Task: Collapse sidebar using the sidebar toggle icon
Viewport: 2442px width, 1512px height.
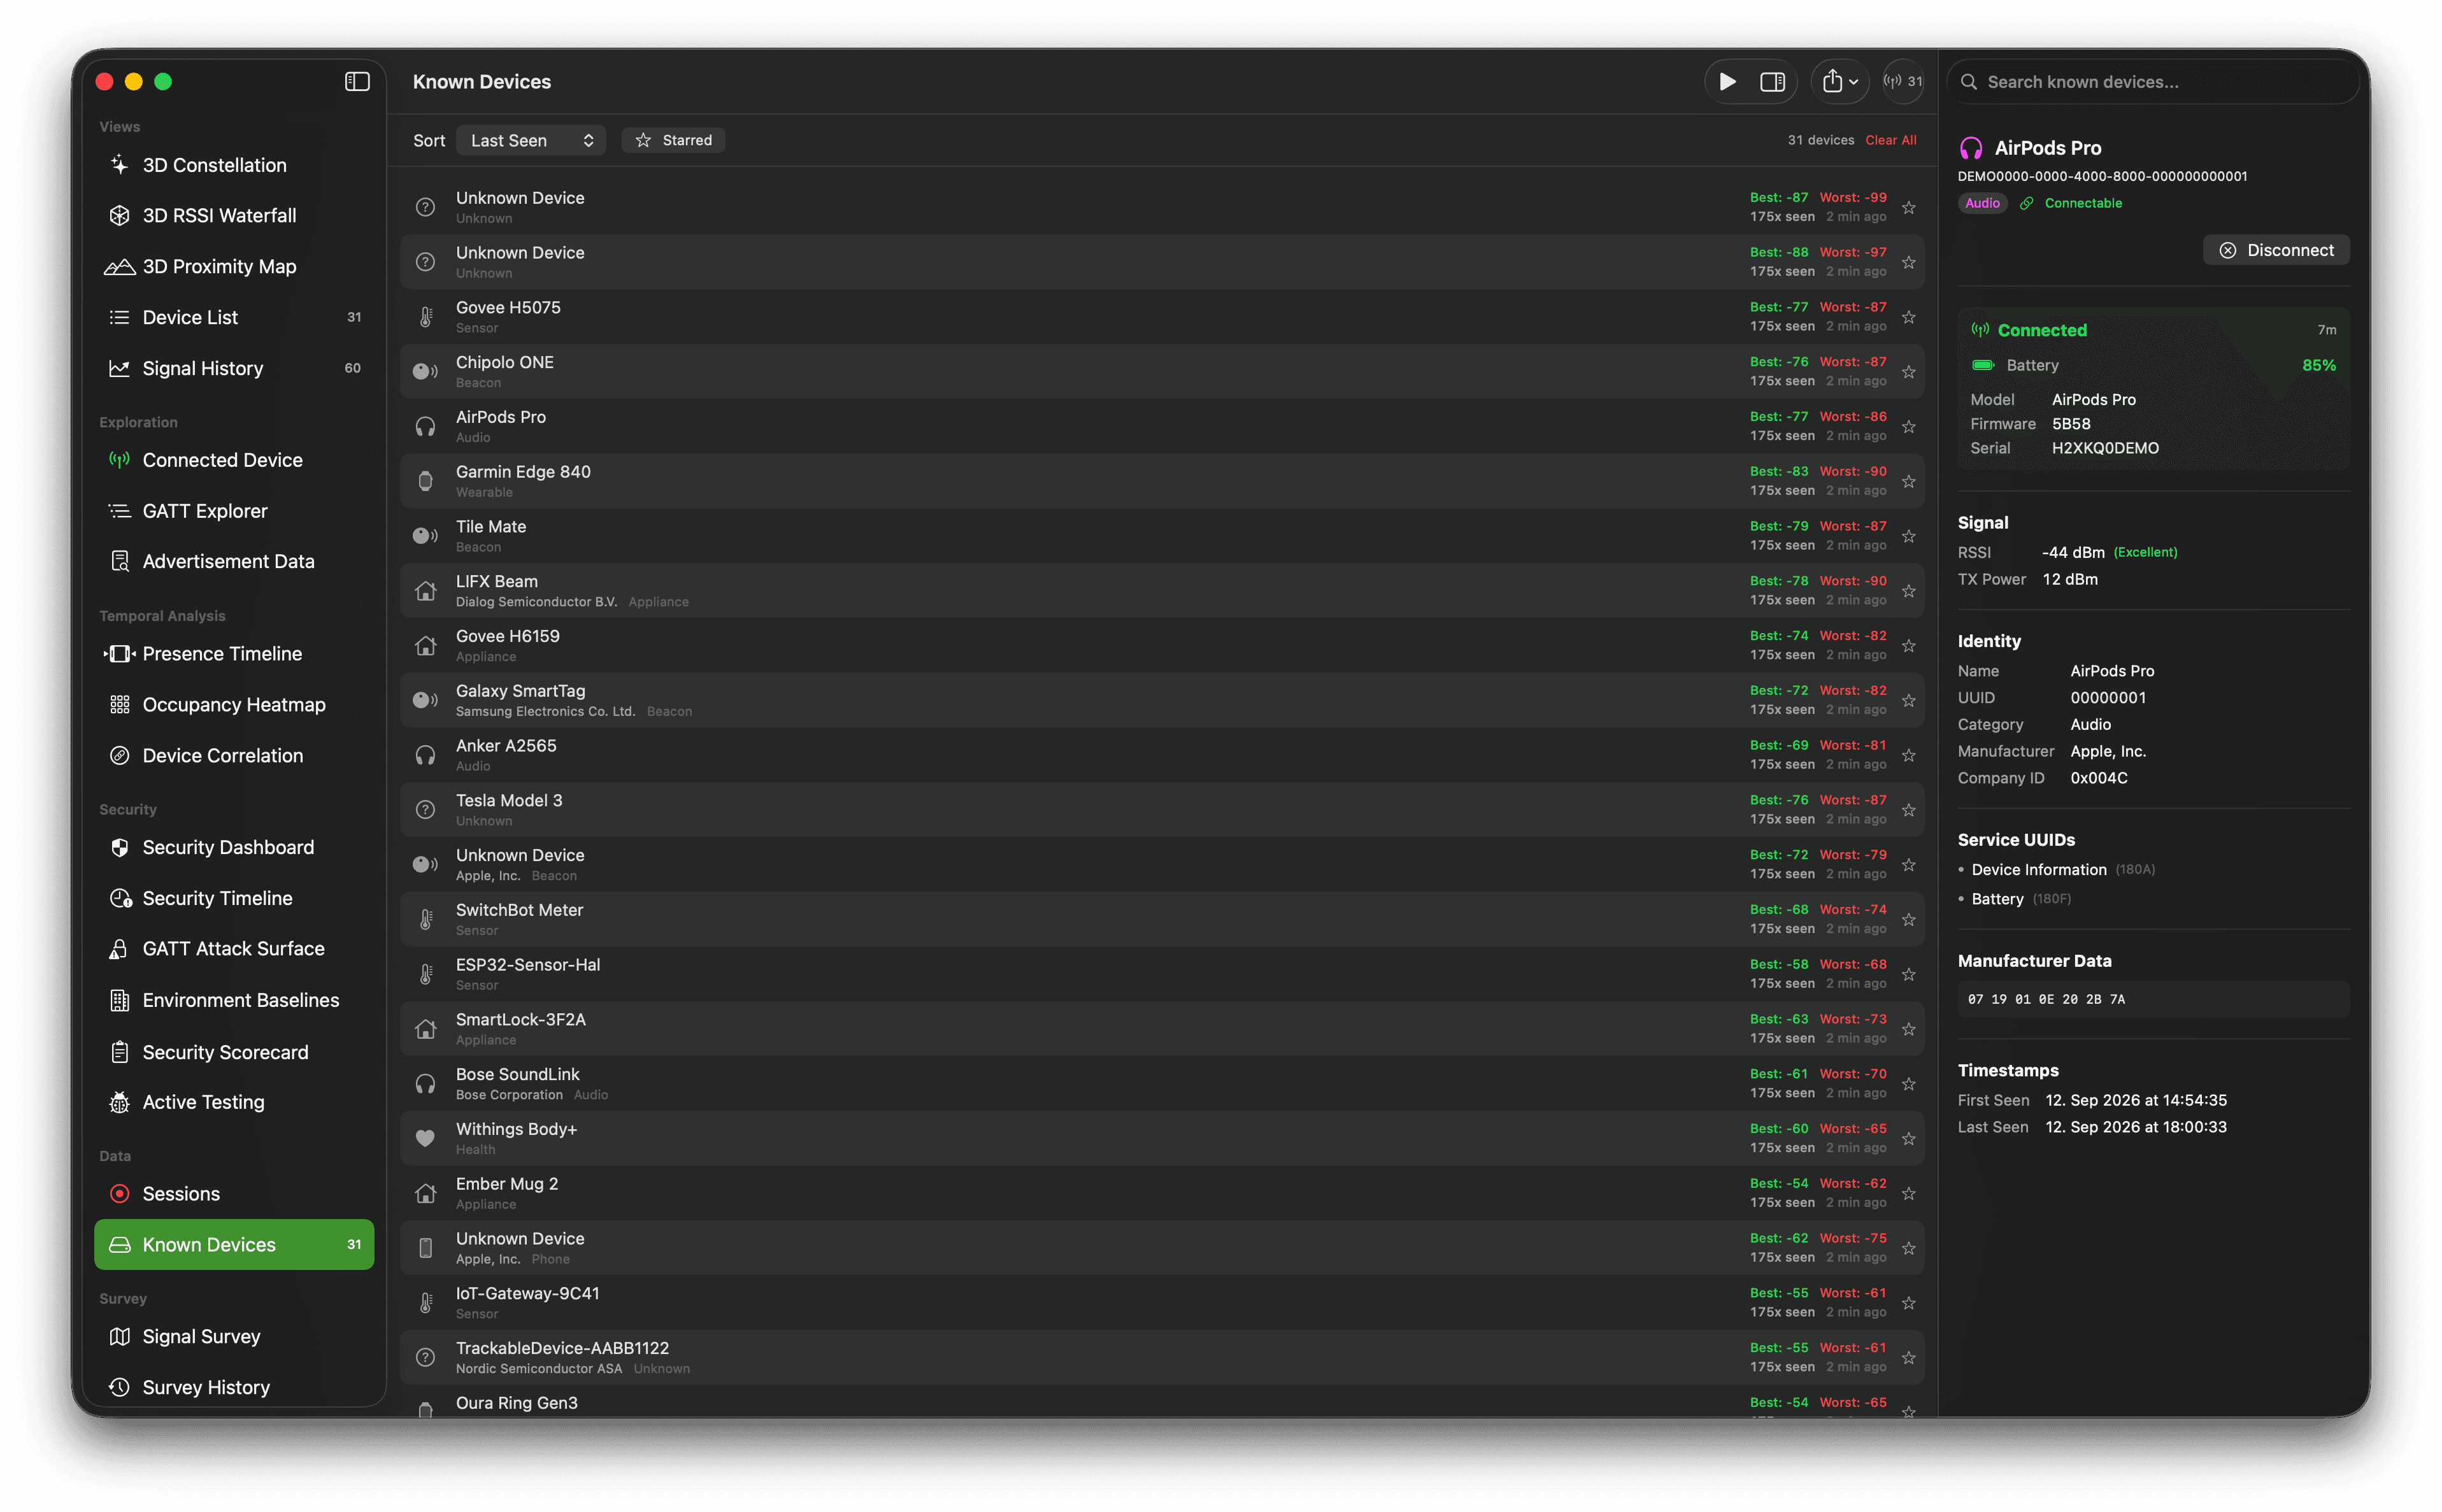Action: [x=357, y=82]
